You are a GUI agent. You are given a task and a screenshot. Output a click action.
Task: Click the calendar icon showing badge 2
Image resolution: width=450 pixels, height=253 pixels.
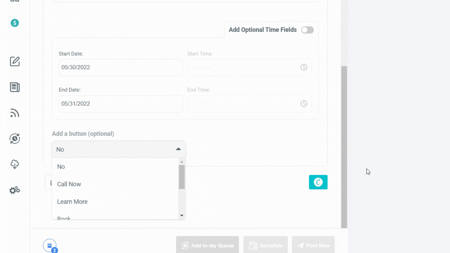click(50, 246)
